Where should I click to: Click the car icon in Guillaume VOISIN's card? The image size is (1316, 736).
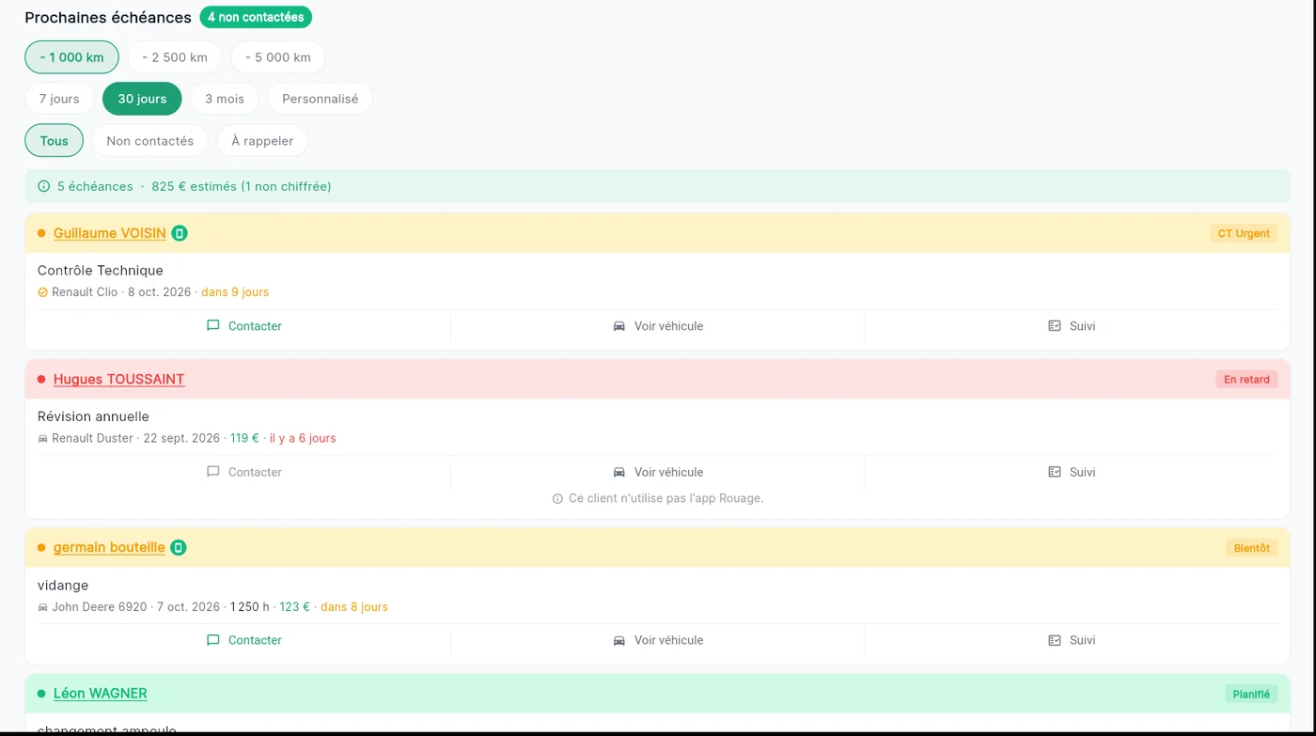619,326
